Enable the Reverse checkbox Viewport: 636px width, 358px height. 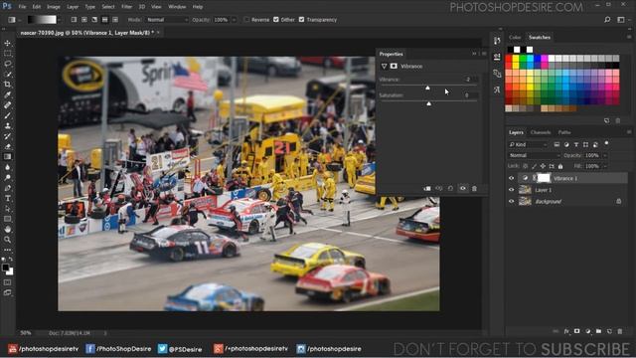pos(246,20)
